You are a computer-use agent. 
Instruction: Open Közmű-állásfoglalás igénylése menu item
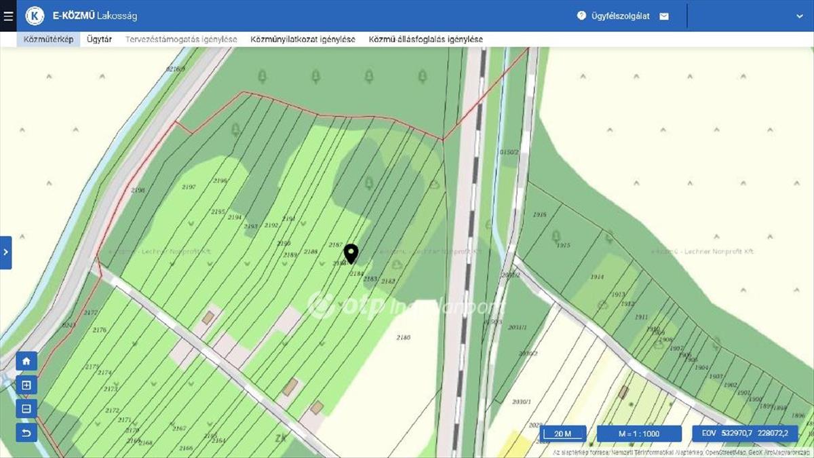[x=425, y=39]
